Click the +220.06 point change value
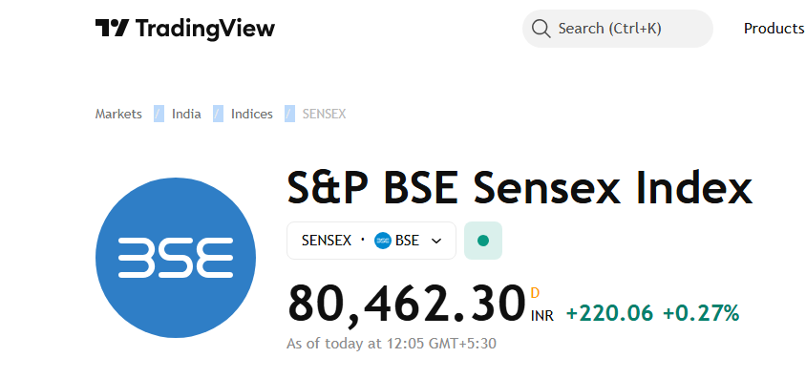Viewport: 806px width, 379px height. tap(609, 313)
